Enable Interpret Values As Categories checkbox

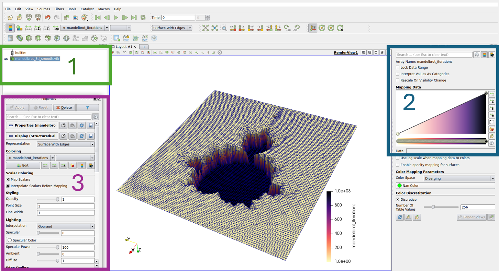(x=398, y=74)
